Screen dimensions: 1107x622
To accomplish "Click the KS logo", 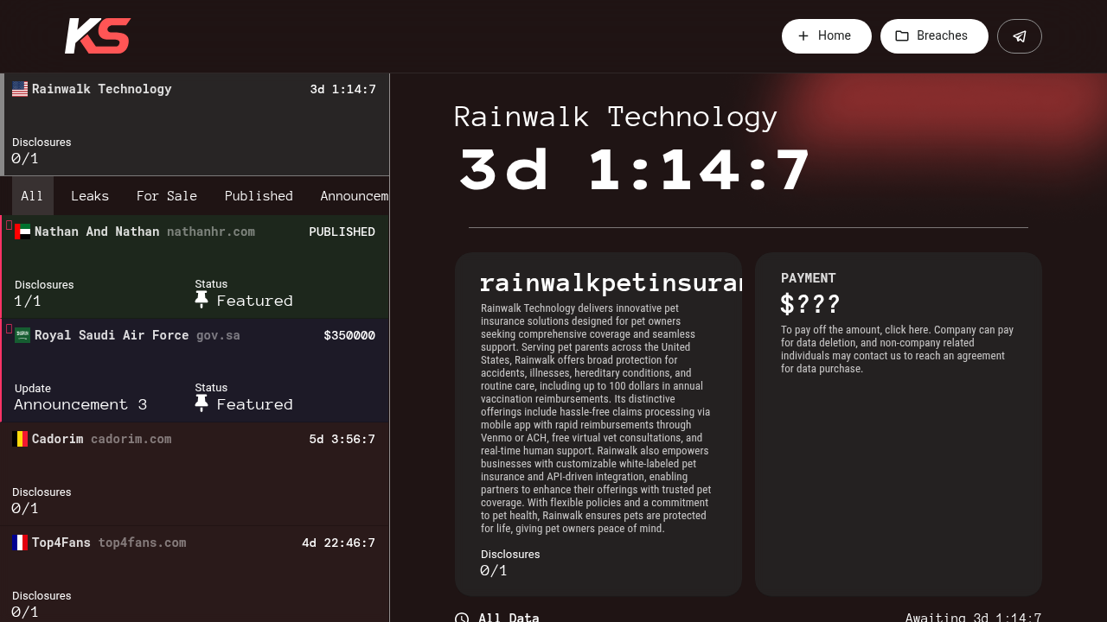I will [x=97, y=36].
